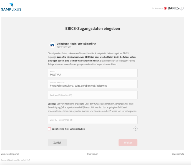Open the Impressum footer link
The width and height of the screenshot is (191, 165).
coord(92,154)
